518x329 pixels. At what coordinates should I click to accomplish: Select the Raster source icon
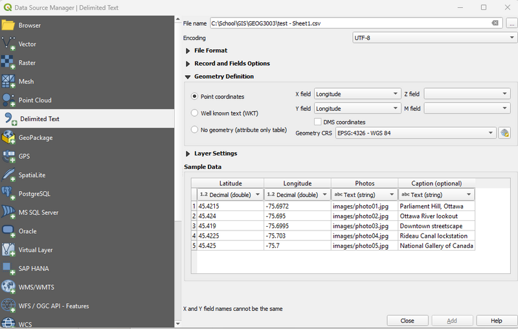coord(8,63)
